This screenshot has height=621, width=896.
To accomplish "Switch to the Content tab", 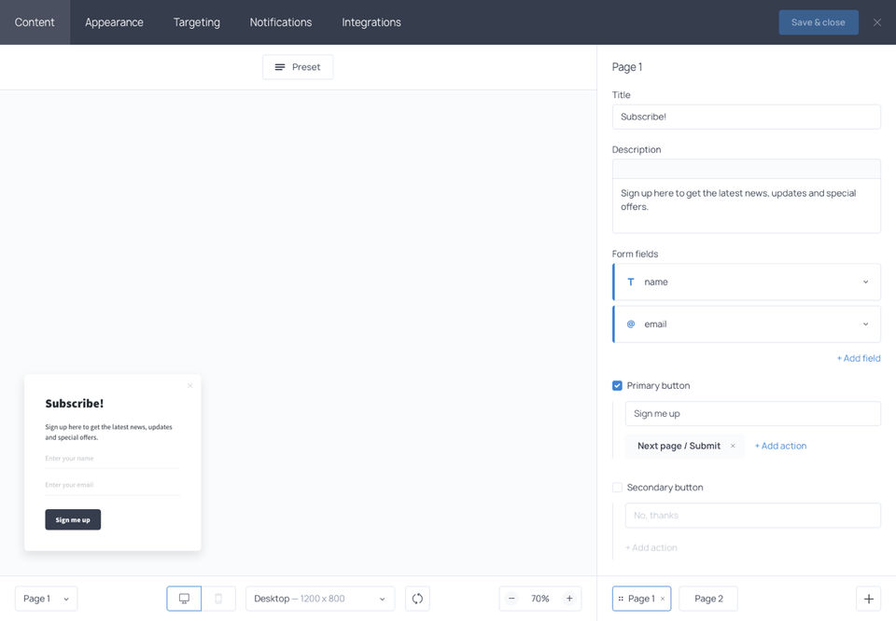I will click(35, 22).
